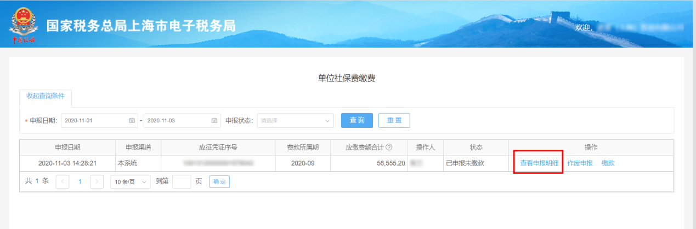Click help icon beside 应缴费额合计 header

pyautogui.click(x=389, y=148)
